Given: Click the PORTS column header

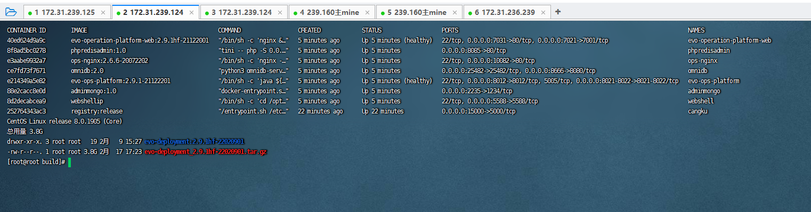Looking at the screenshot, I should coord(450,30).
